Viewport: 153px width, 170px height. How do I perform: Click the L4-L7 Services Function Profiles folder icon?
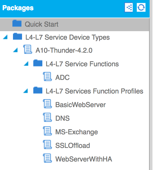tap(38, 90)
